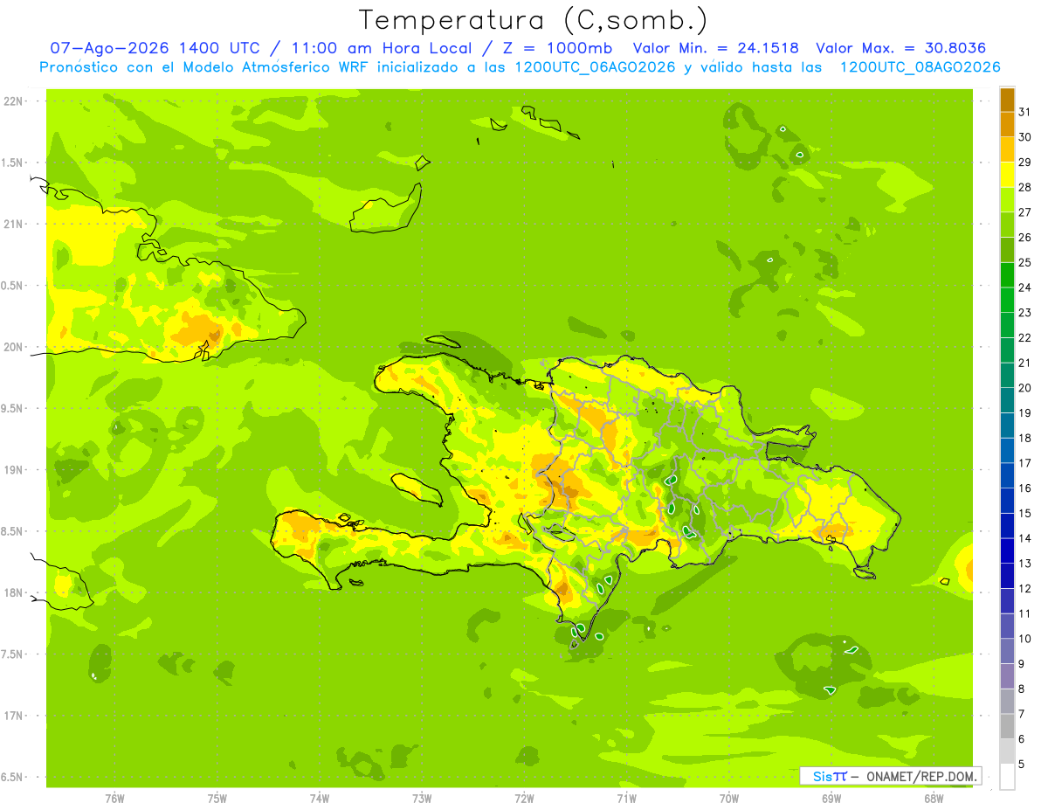
Task: Select 'Valor Min. = 24.1518' text
Action: pyautogui.click(x=716, y=49)
